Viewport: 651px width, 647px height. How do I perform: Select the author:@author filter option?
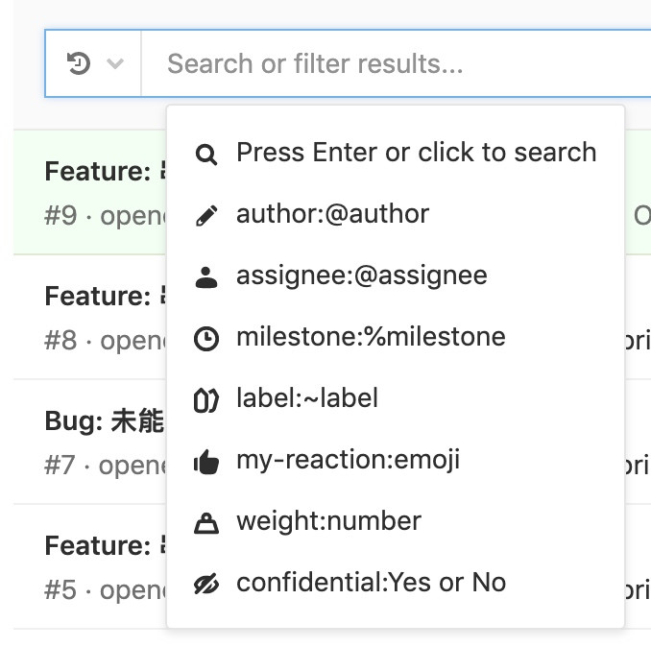coord(332,214)
